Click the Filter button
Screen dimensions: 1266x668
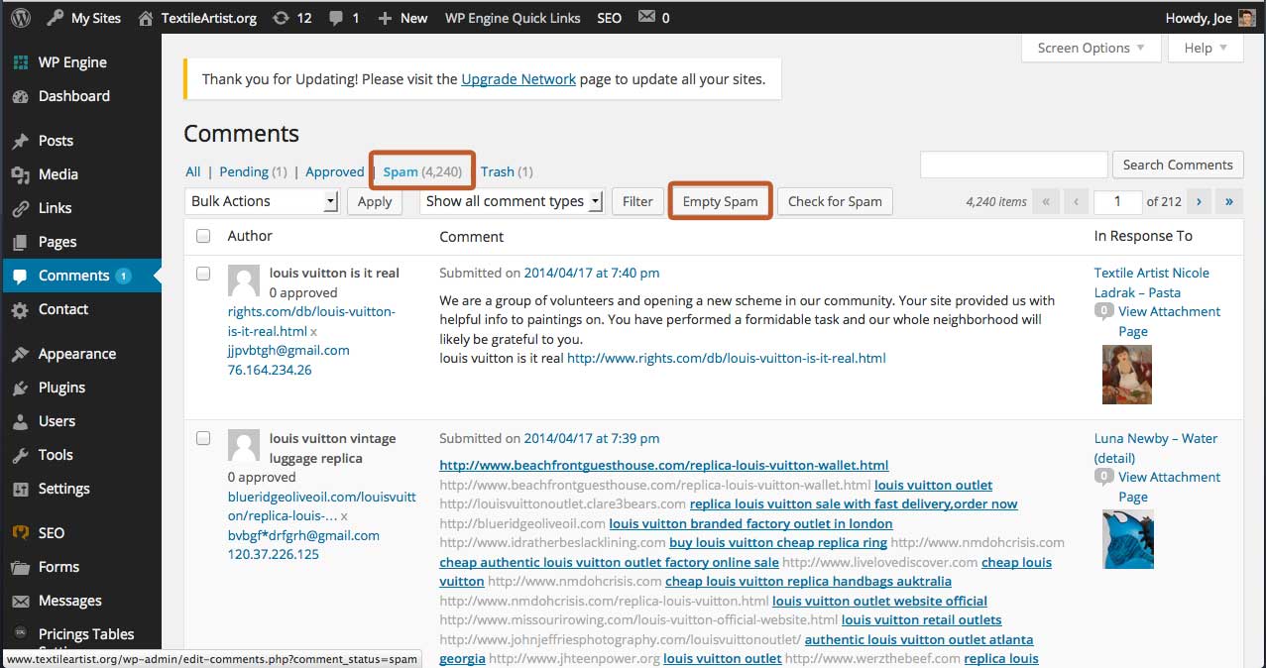(x=637, y=201)
